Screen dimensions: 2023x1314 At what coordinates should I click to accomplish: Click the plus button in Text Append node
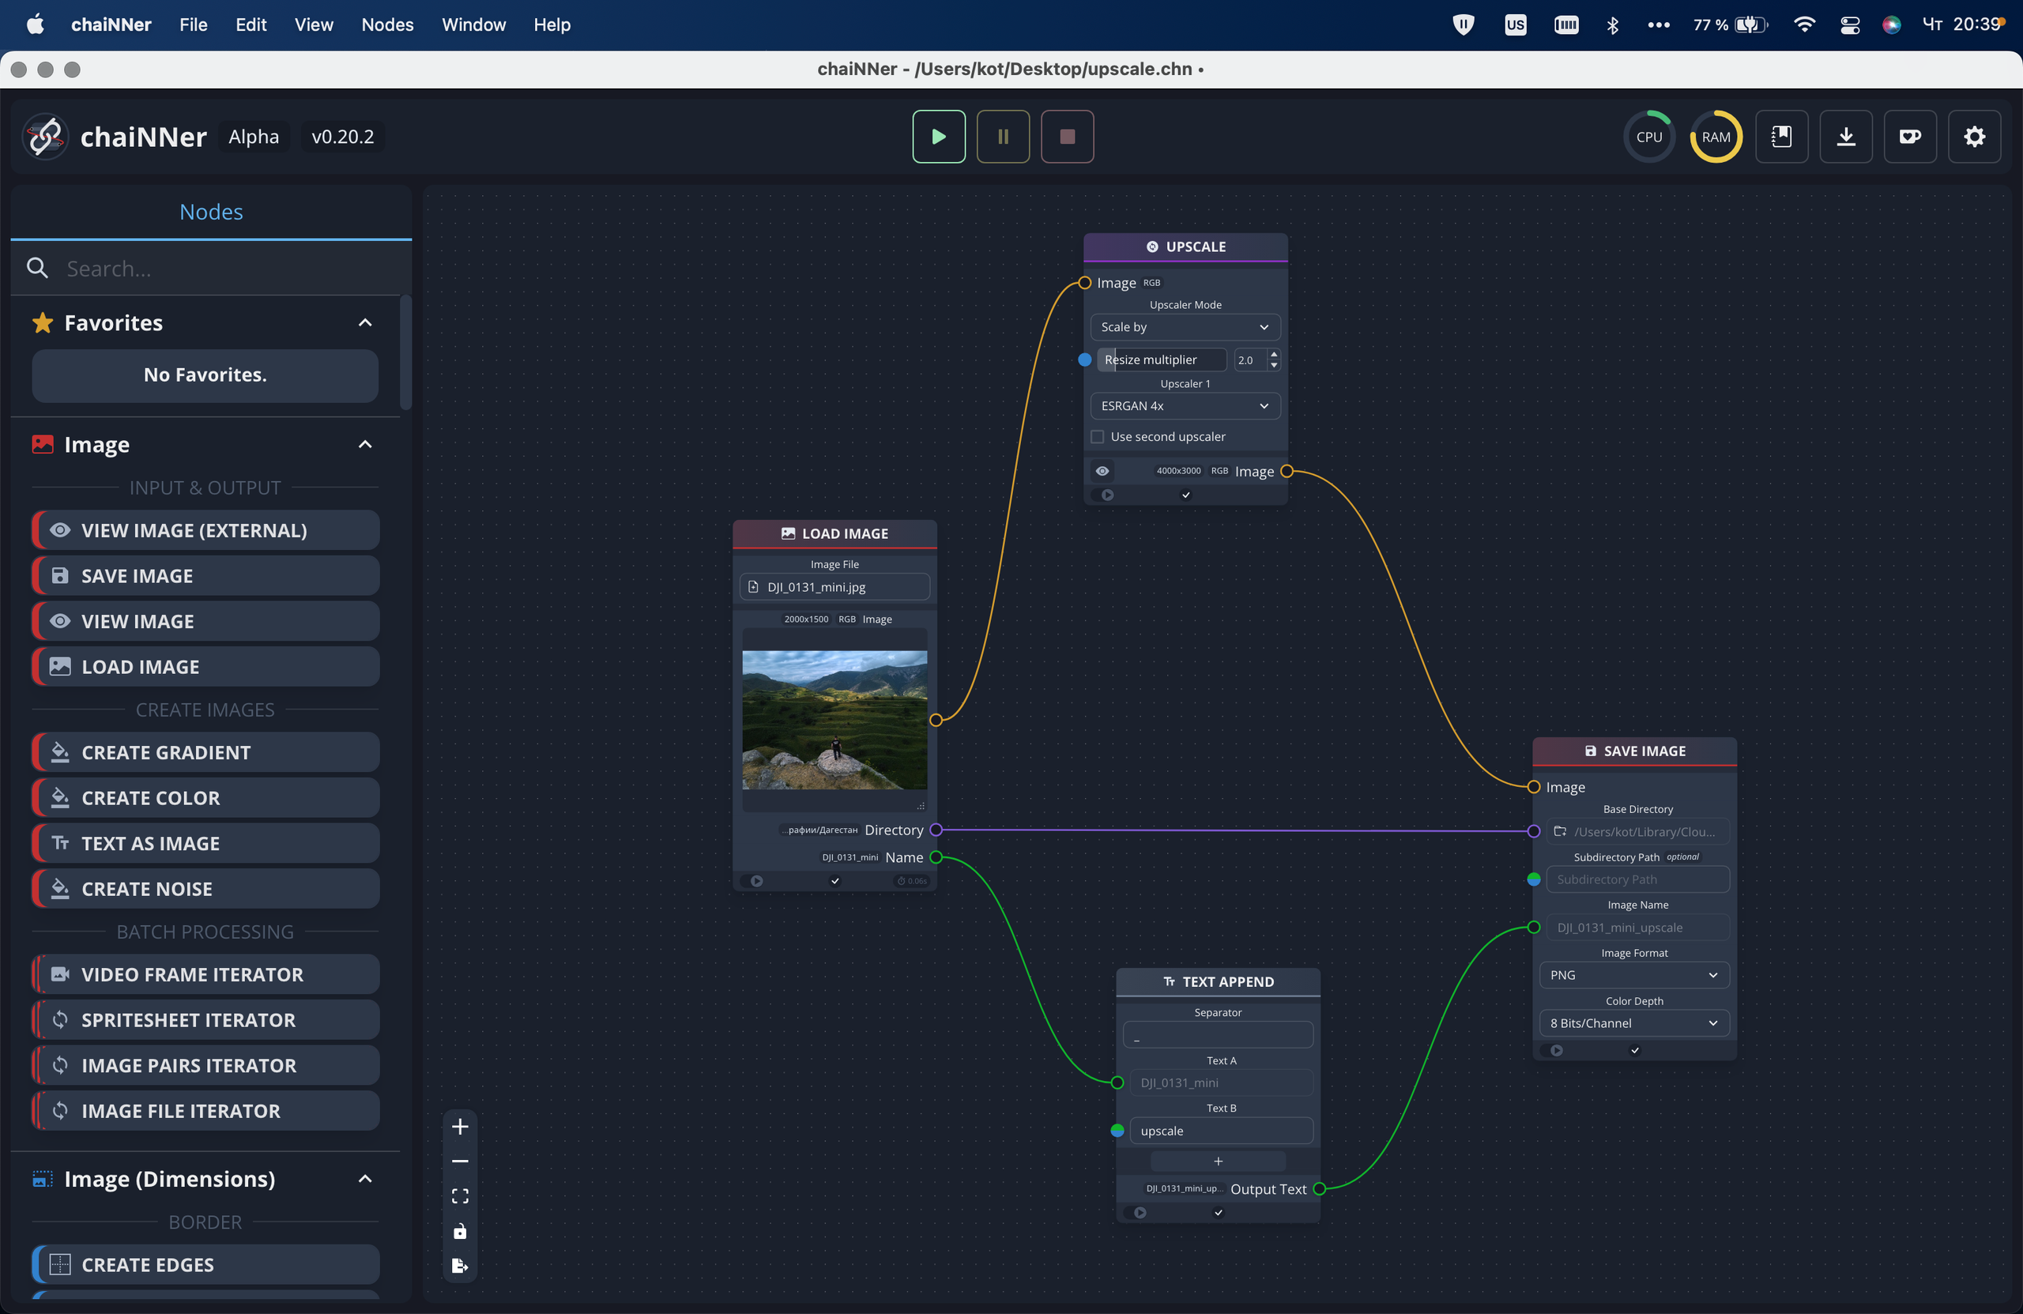click(1217, 1161)
